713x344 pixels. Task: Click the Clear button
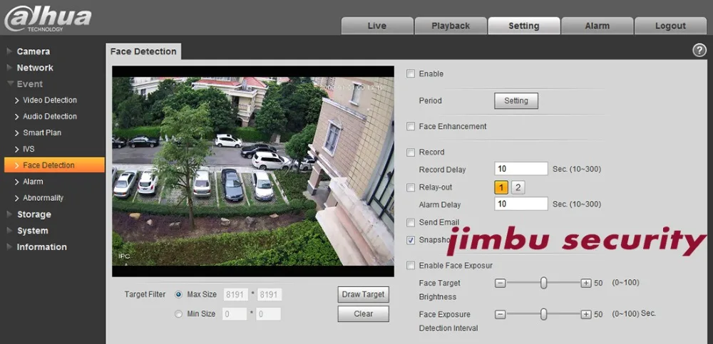(364, 313)
